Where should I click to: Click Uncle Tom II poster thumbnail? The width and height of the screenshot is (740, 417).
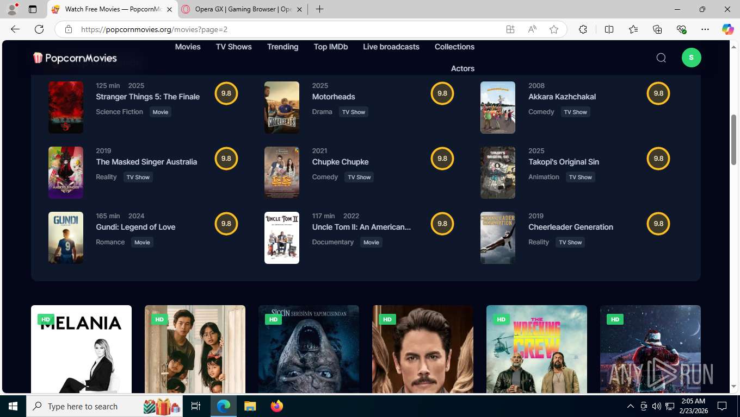tap(282, 238)
